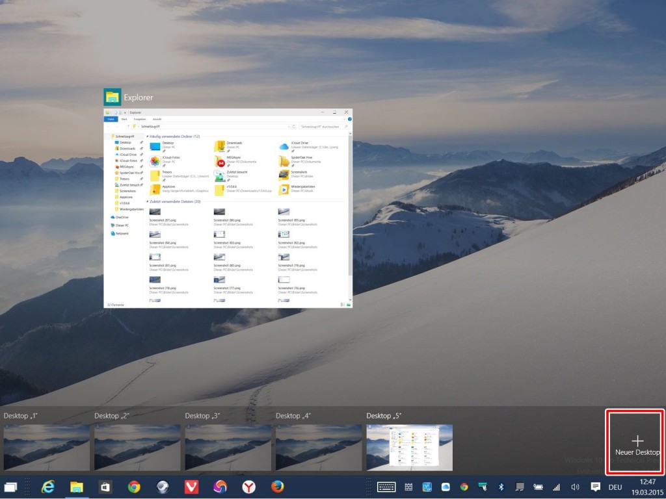Screen dimensions: 666x499
Task: Open the Desktop „4" thumbnail
Action: [319, 447]
